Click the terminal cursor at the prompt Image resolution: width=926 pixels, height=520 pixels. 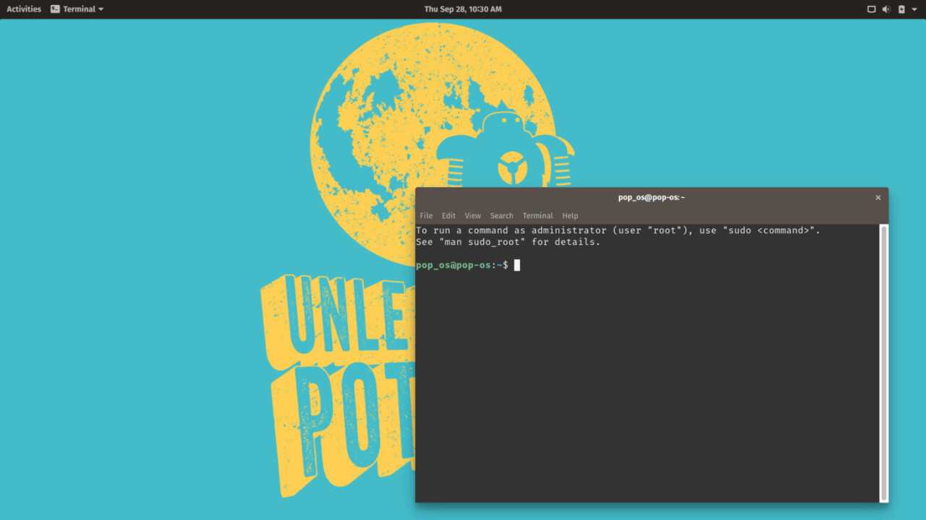click(517, 265)
